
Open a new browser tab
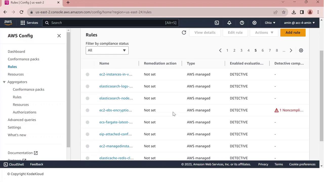(x=68, y=3)
